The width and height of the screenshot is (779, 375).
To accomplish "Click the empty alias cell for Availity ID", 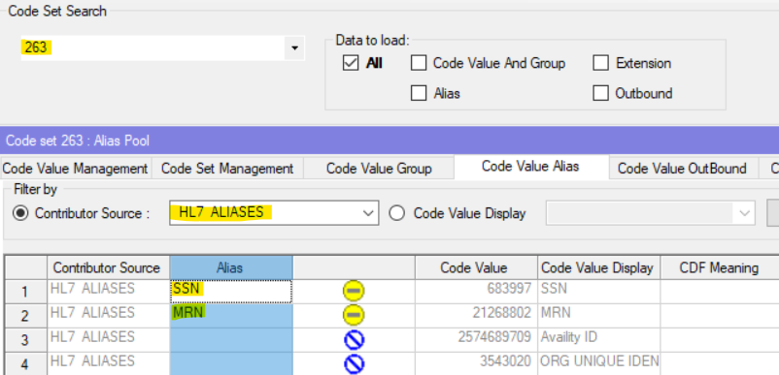I will (x=231, y=340).
